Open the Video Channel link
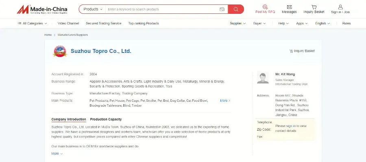Image resolution: width=366 pixels, height=162 pixels. click(68, 23)
